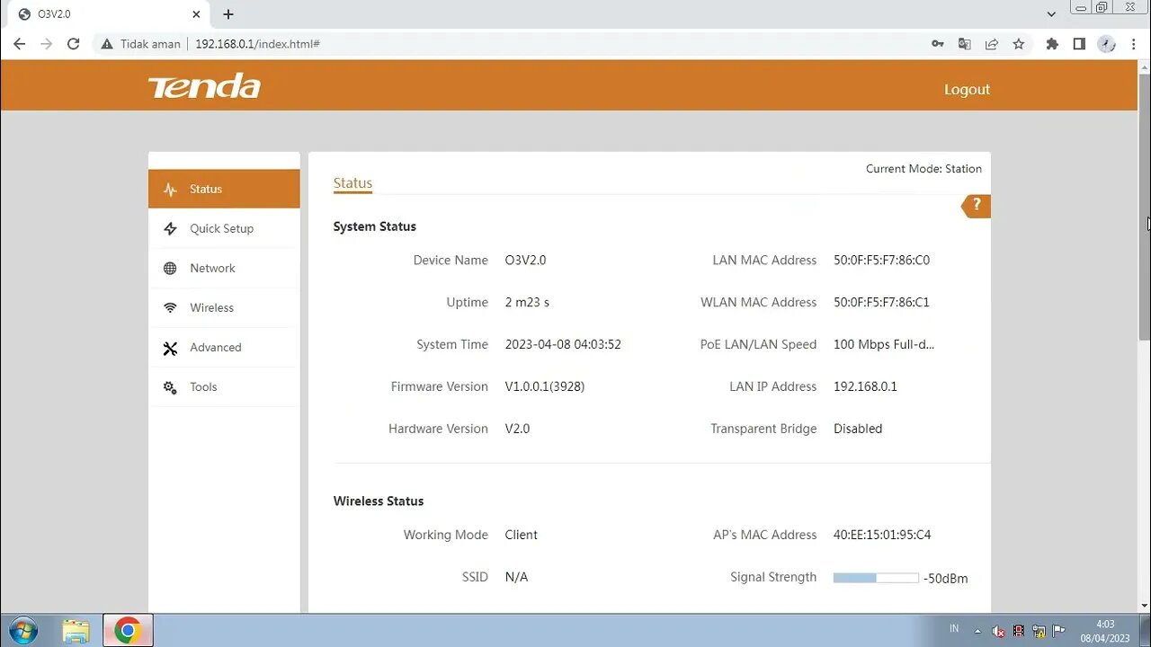The height and width of the screenshot is (647, 1151).
Task: Click the Hardware Version value V2.0
Action: 517,429
